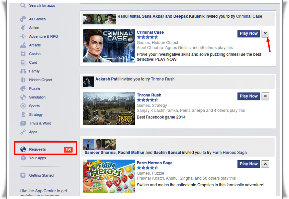Select the Arcade category

click(35, 45)
